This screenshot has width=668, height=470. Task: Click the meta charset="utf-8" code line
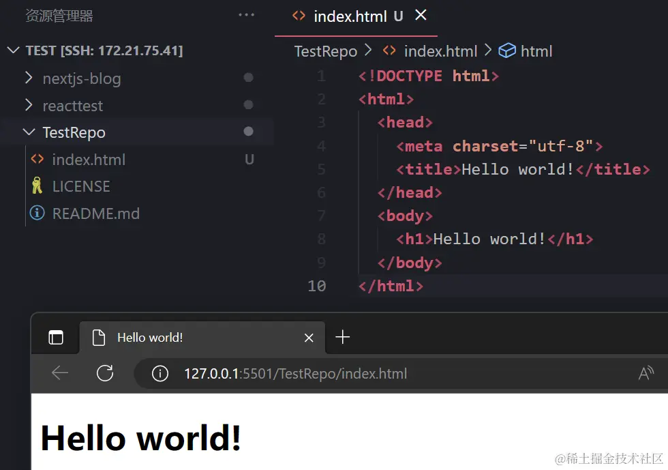pos(499,146)
